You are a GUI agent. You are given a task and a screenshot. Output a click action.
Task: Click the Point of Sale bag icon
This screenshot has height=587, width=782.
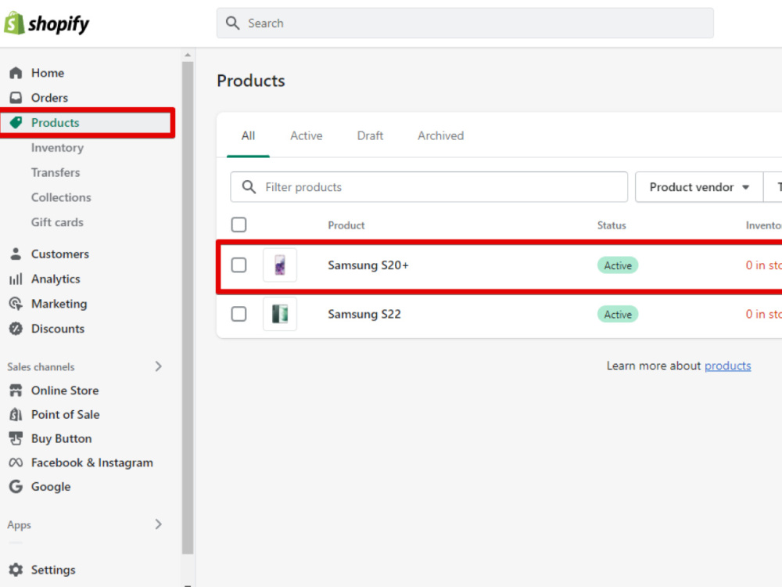tap(16, 414)
